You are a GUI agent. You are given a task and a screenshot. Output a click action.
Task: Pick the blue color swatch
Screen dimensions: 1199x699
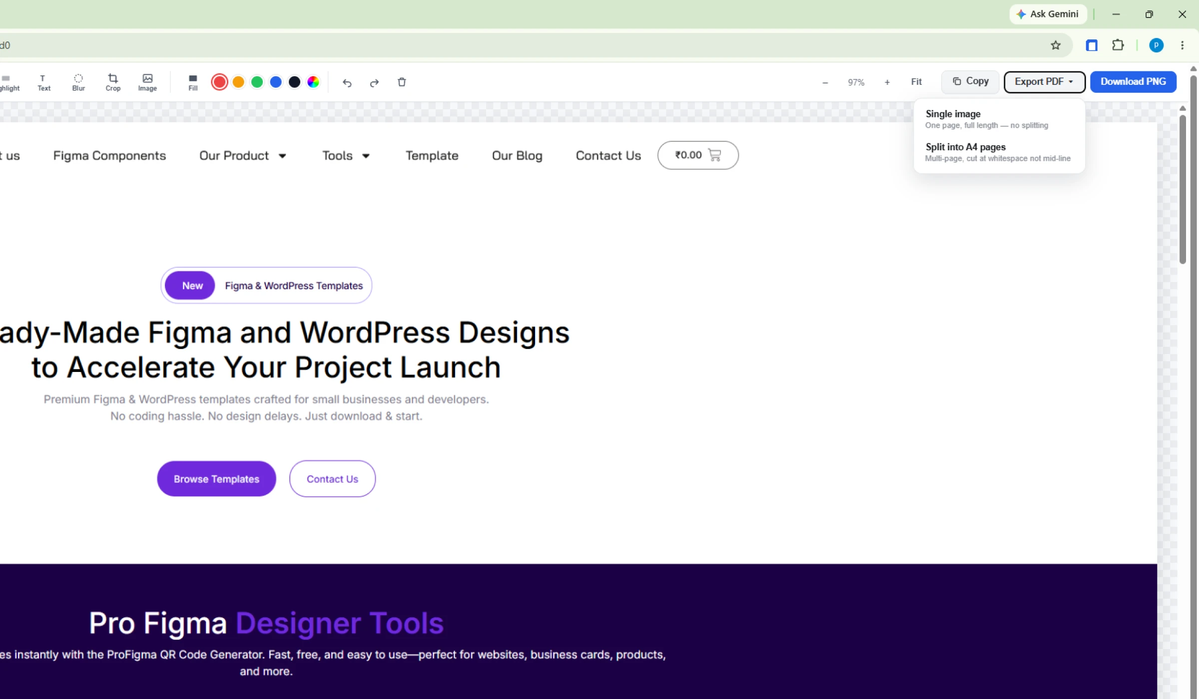click(x=276, y=82)
